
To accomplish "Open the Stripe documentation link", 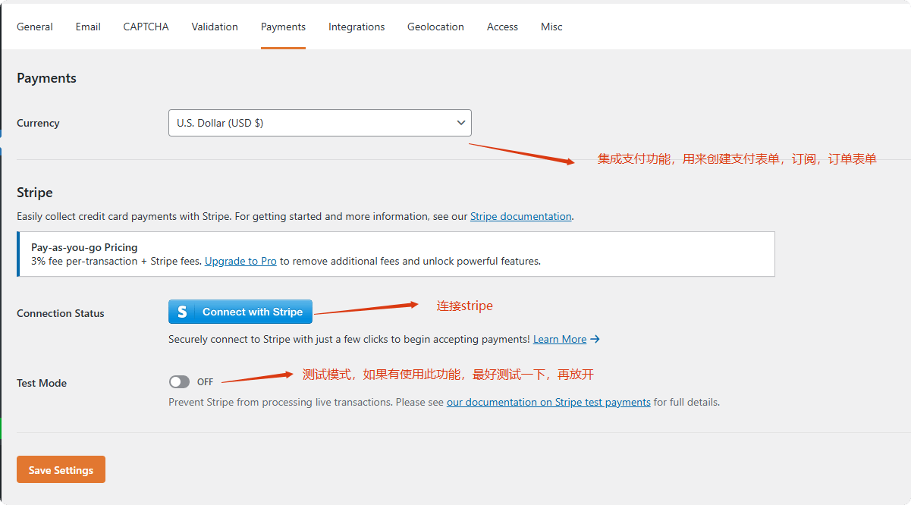I will [520, 216].
